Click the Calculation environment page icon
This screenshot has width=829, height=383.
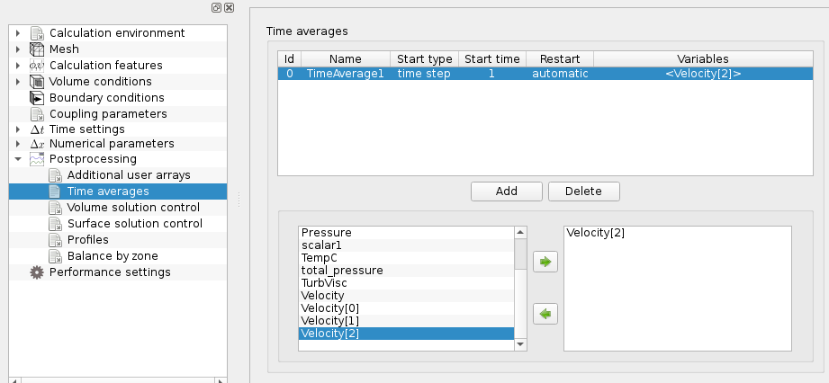[x=37, y=33]
